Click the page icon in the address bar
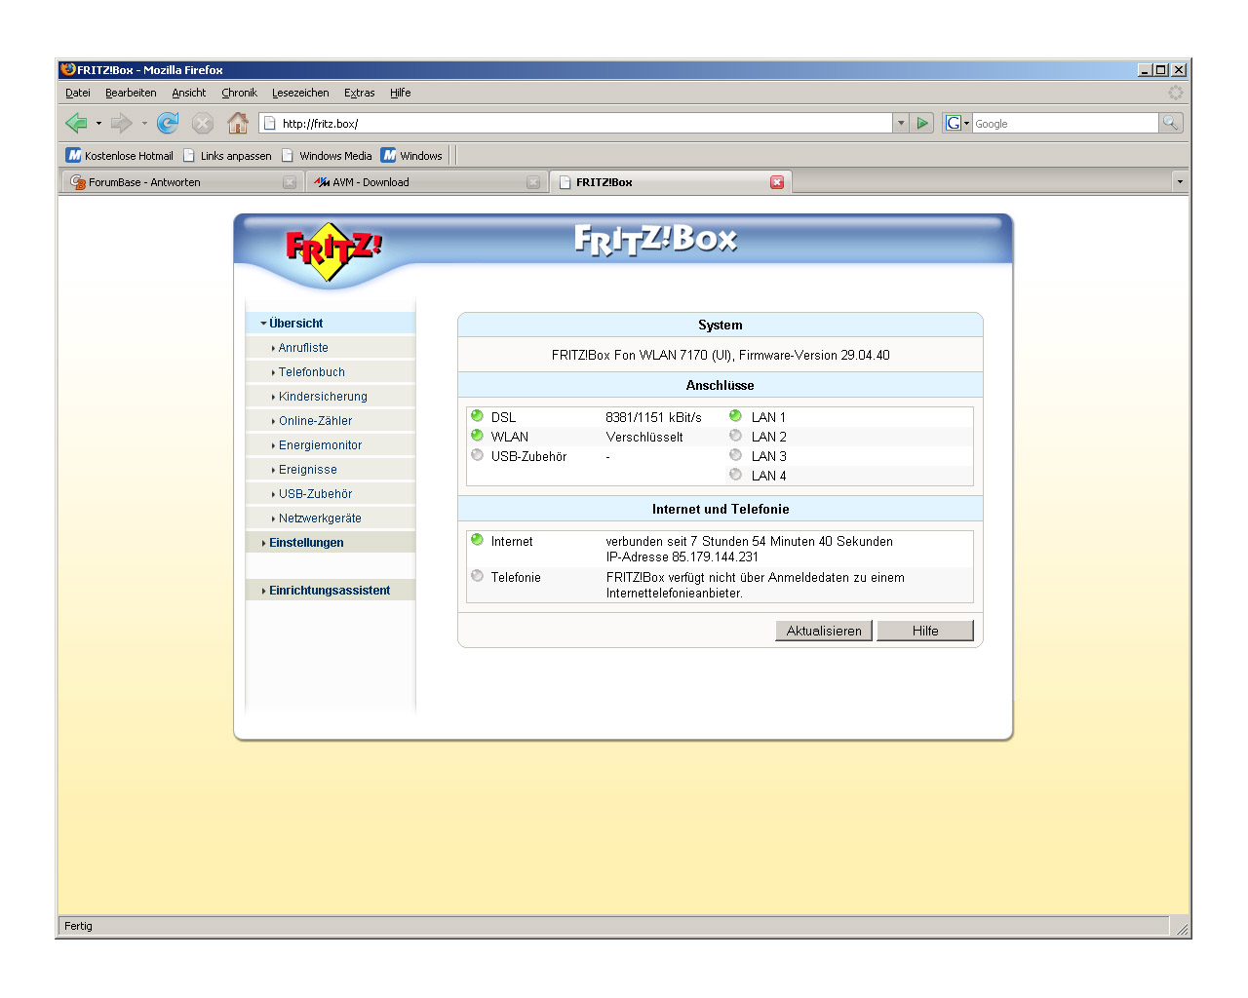Image resolution: width=1248 pixels, height=998 pixels. point(270,123)
